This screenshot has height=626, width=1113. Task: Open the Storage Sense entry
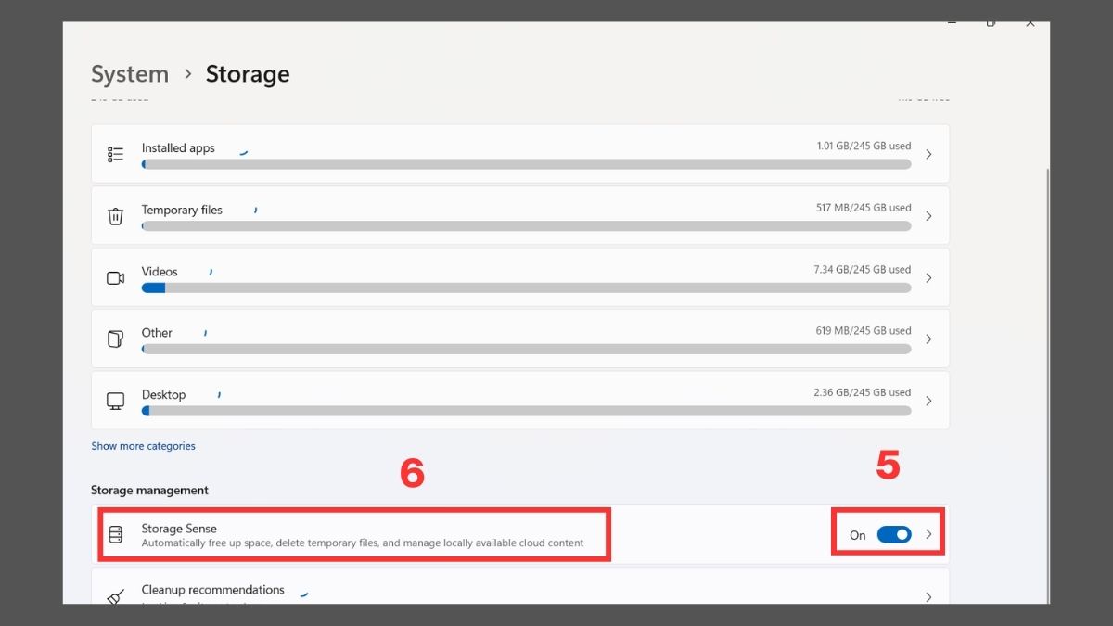520,535
